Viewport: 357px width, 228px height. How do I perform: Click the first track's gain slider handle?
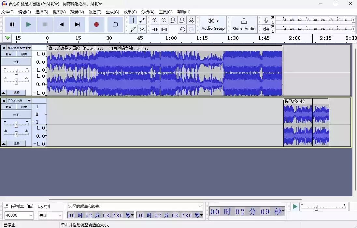point(16,71)
